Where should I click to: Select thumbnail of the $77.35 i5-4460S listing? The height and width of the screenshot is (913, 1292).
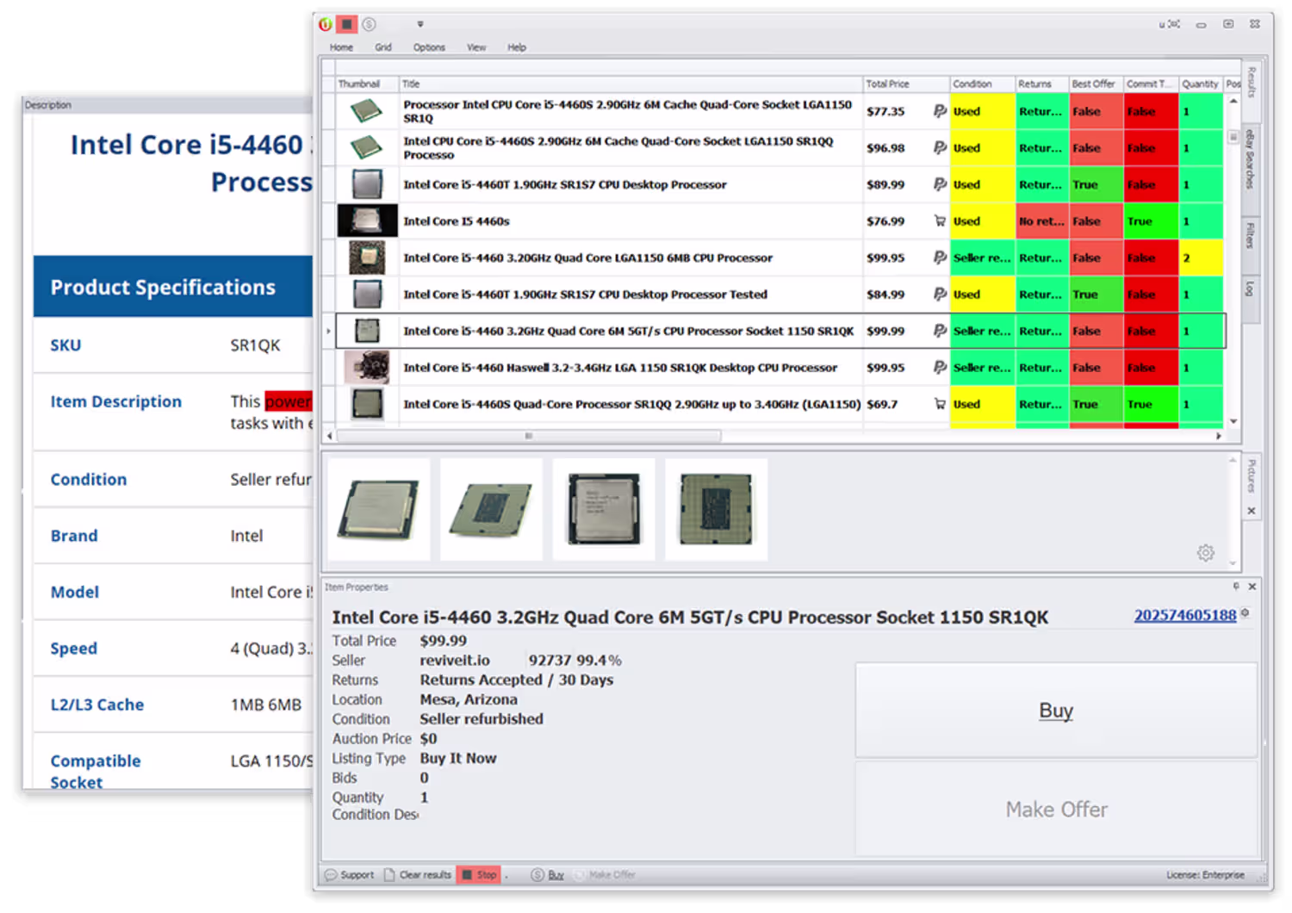coord(367,111)
